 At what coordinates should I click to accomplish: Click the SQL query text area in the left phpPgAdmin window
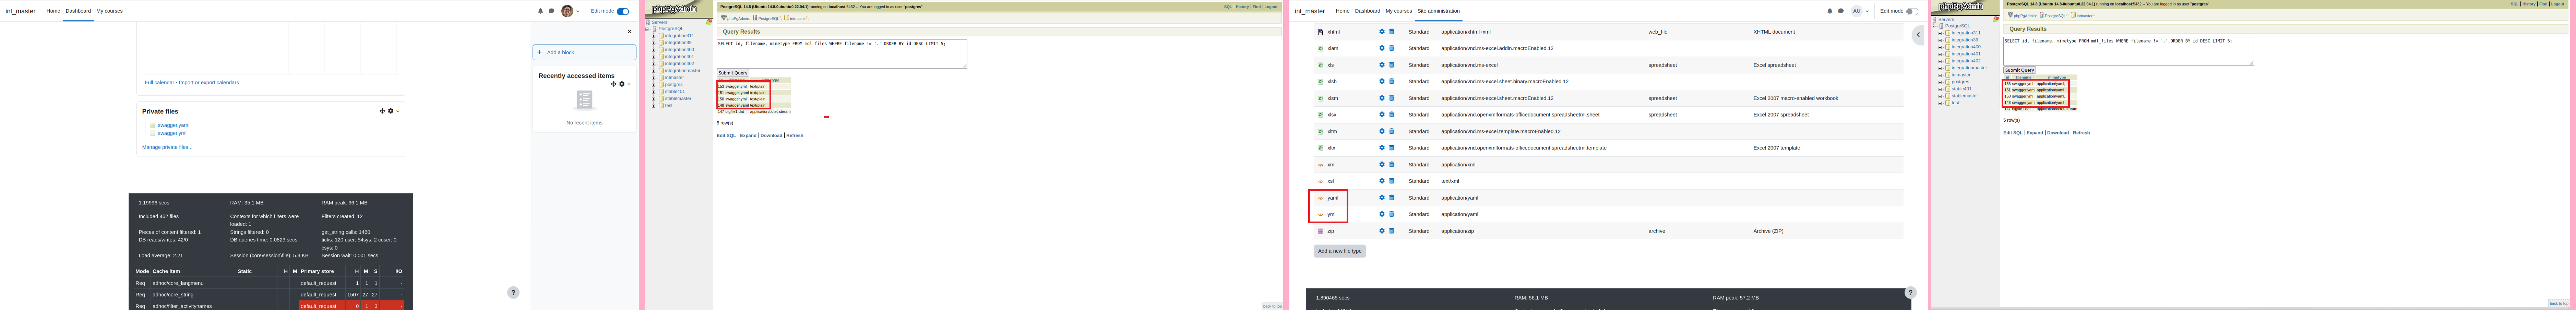842,54
